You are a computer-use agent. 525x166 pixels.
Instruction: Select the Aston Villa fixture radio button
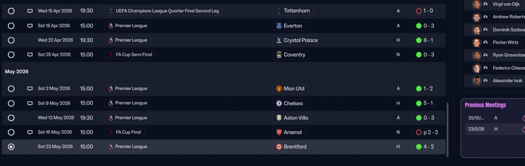pos(11,118)
